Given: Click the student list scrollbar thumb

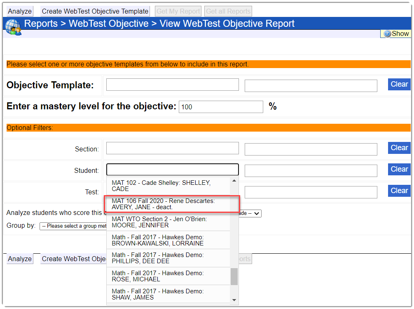Looking at the screenshot, I should (x=234, y=276).
